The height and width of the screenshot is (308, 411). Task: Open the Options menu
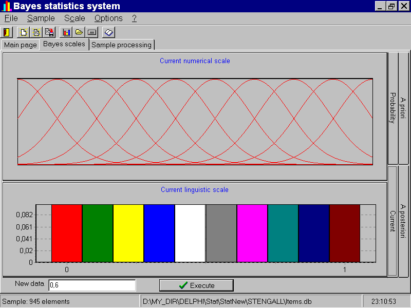tap(108, 18)
